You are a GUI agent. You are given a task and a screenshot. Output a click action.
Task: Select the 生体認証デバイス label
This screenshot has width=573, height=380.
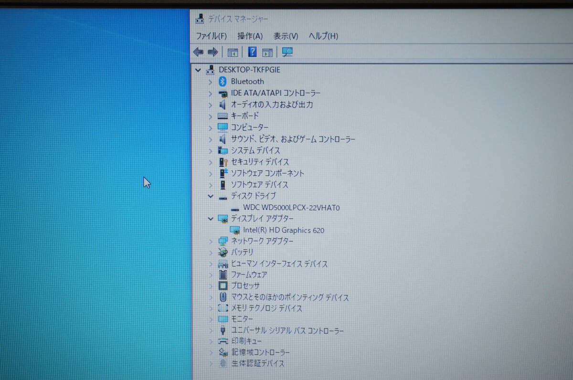[x=258, y=363]
